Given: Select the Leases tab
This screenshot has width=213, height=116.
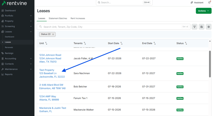Looking at the screenshot, I should pyautogui.click(x=42, y=18).
